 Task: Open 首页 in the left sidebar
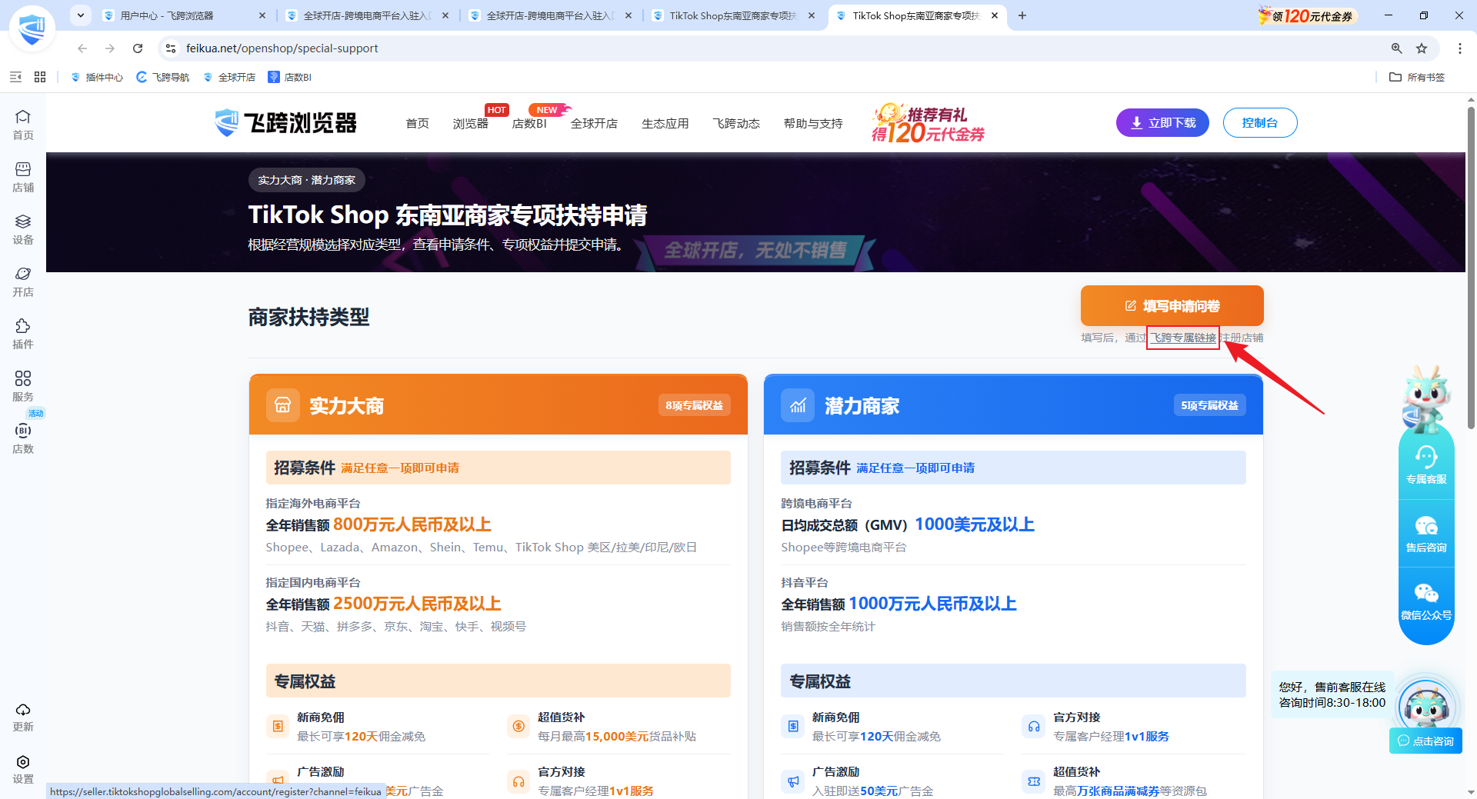coord(23,125)
